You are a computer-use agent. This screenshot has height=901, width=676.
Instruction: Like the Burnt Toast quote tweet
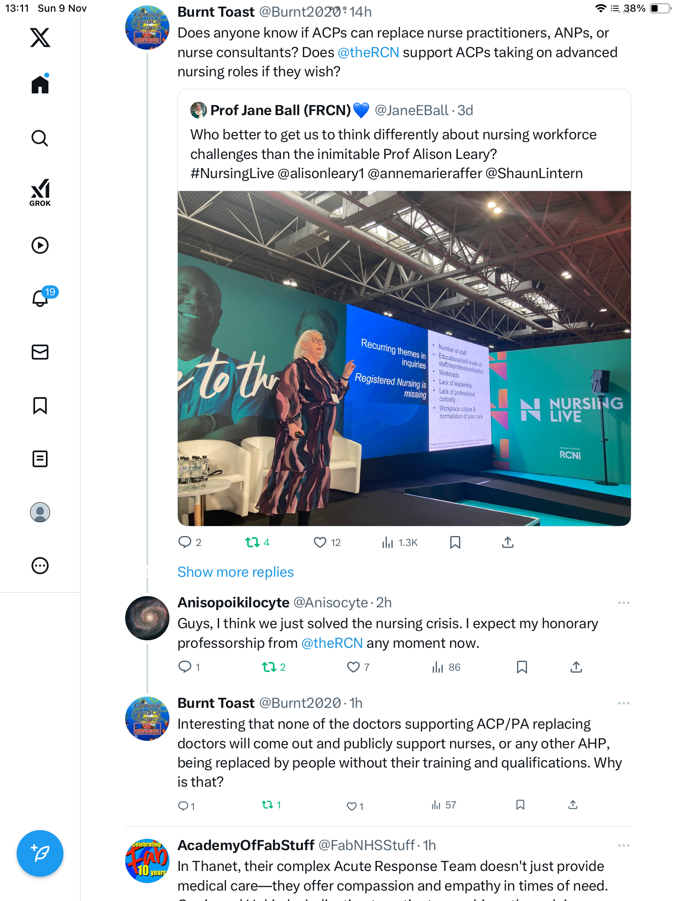click(x=320, y=542)
